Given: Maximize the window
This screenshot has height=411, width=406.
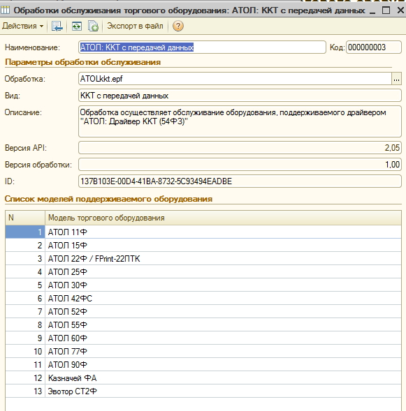Looking at the screenshot, I should (386, 10).
